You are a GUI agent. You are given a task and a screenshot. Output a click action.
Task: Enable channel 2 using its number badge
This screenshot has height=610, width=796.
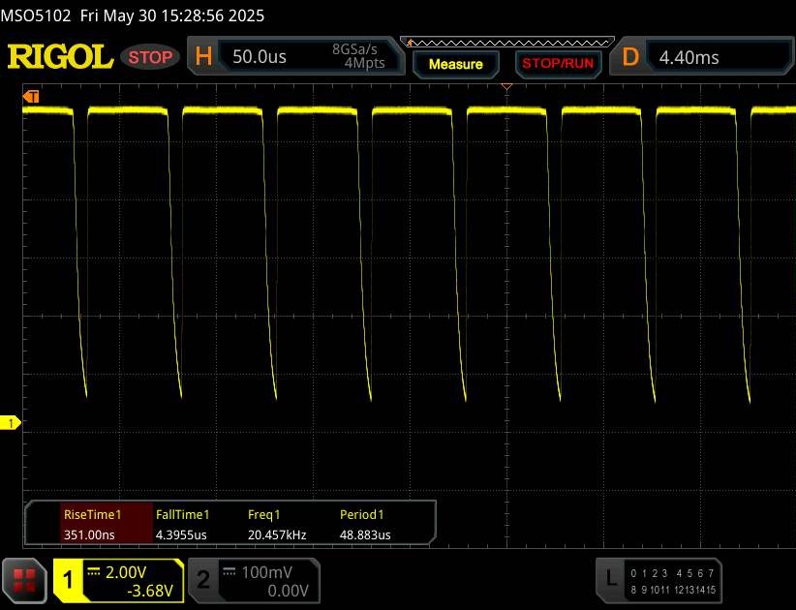(203, 580)
